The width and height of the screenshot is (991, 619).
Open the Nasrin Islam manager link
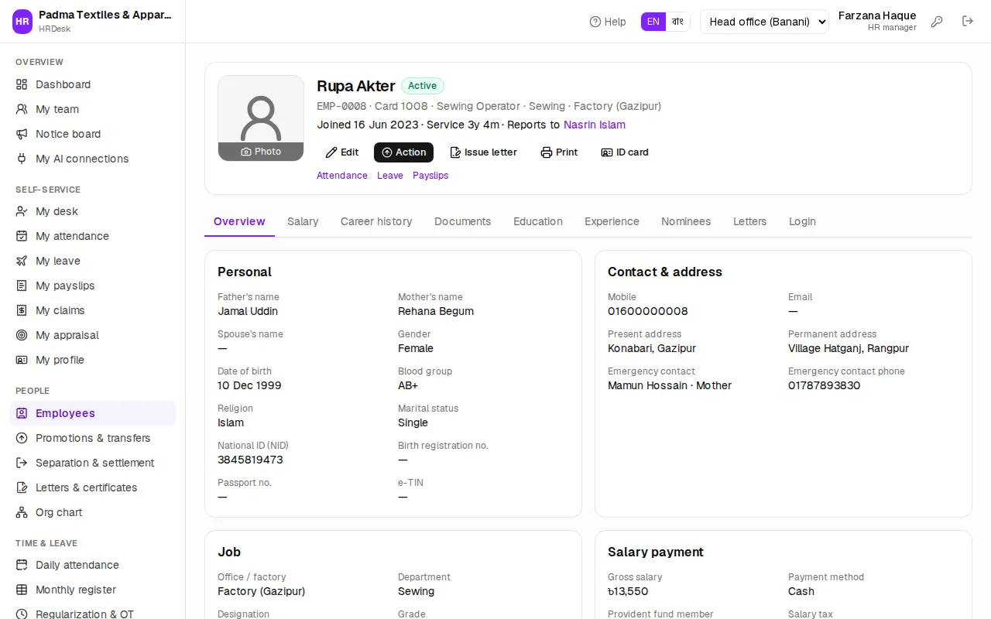(595, 125)
